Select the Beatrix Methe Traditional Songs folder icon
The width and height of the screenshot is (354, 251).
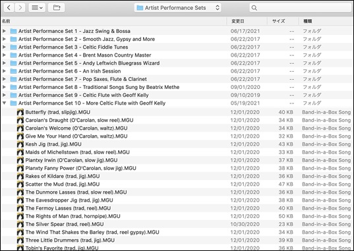click(13, 87)
